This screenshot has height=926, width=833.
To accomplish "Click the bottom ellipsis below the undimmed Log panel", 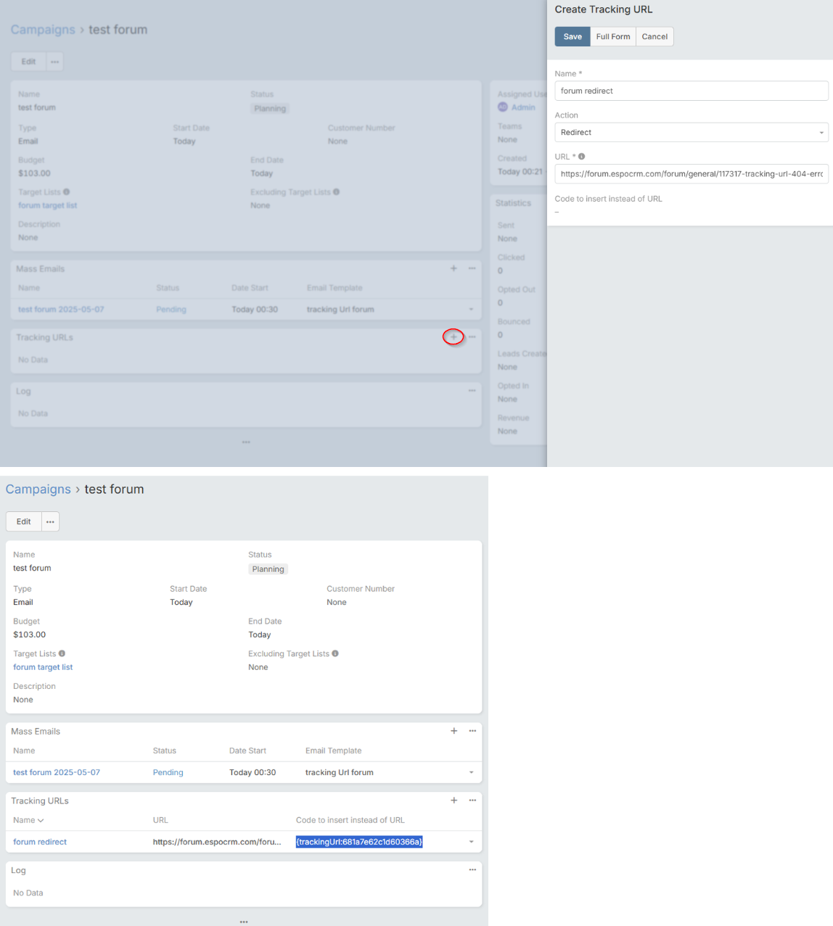I will (244, 922).
